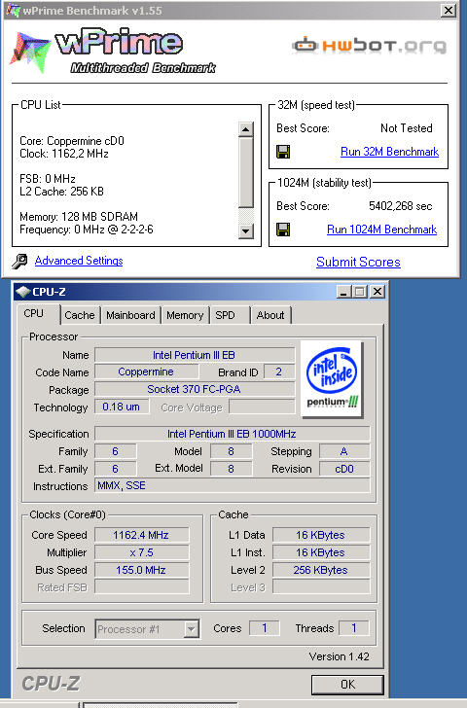Click the Revision value cD0
This screenshot has height=708, width=467.
click(x=344, y=469)
